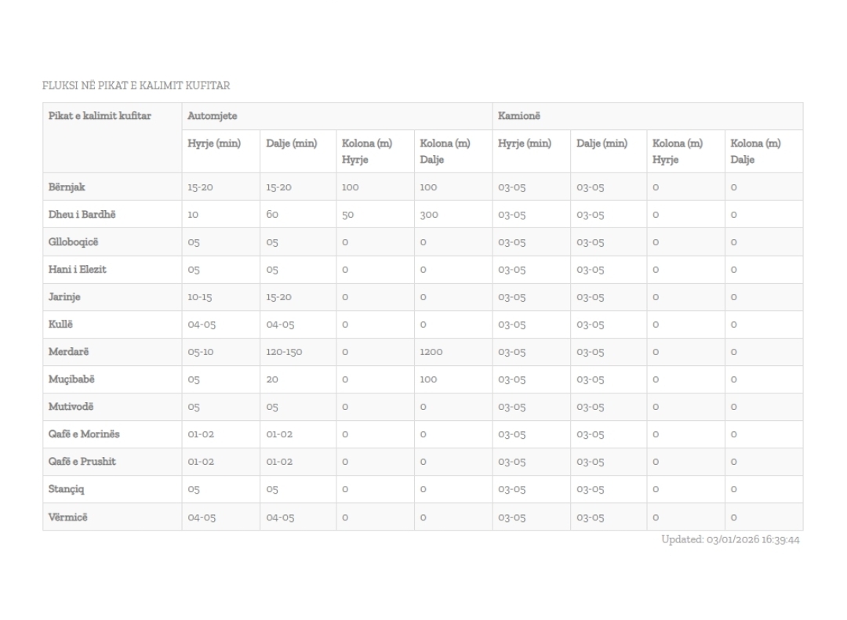This screenshot has width=847, height=620.
Task: Click the 'Fluksi në pikat e kalimit kufitar' title
Action: pos(136,85)
